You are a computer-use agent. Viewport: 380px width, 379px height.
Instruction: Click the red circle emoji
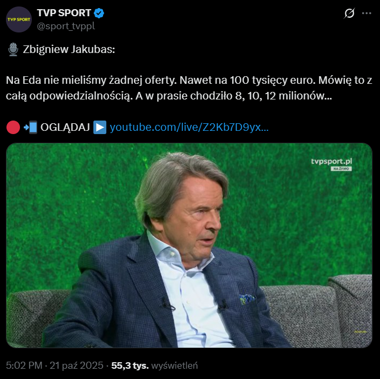(x=13, y=128)
